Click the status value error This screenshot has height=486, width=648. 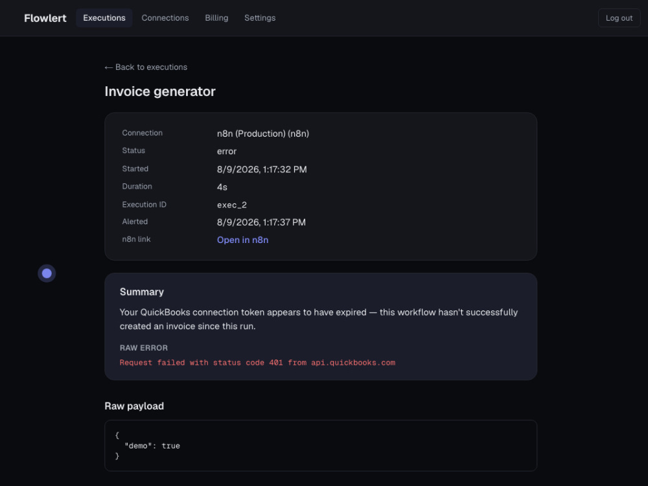226,151
